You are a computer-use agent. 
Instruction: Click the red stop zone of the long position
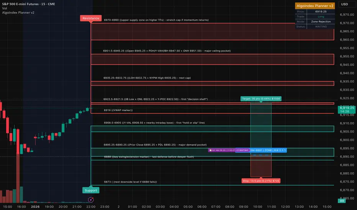pos(261,166)
